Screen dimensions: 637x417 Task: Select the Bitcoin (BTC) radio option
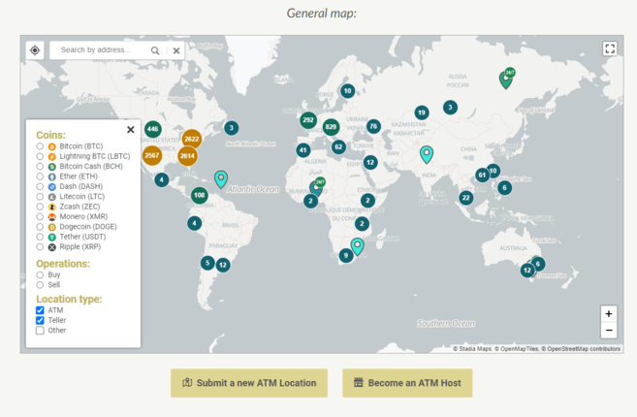pos(40,146)
